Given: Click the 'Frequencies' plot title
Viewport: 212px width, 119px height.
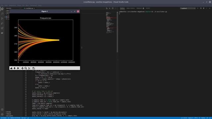Looking at the screenshot, I should point(46,18).
